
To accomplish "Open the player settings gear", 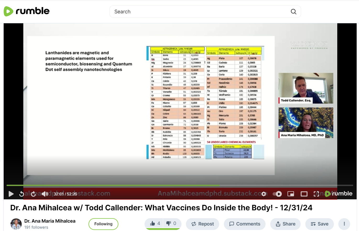I will [x=264, y=194].
